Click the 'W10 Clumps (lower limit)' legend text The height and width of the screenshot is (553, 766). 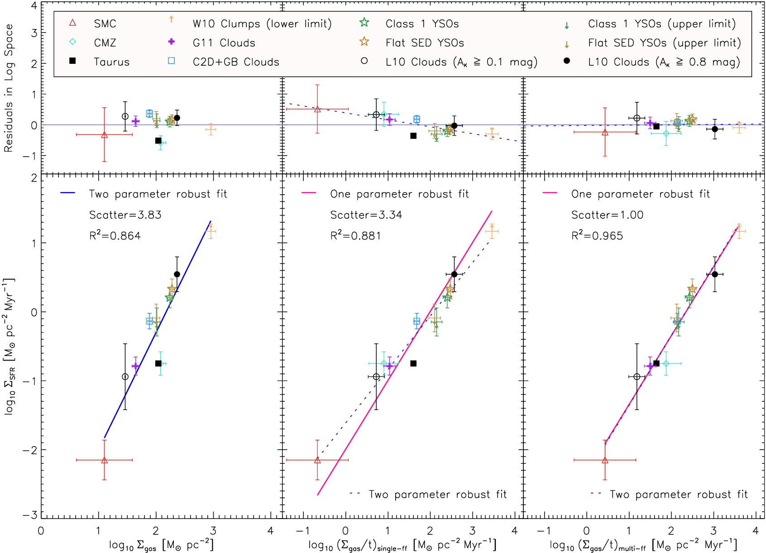pyautogui.click(x=262, y=24)
